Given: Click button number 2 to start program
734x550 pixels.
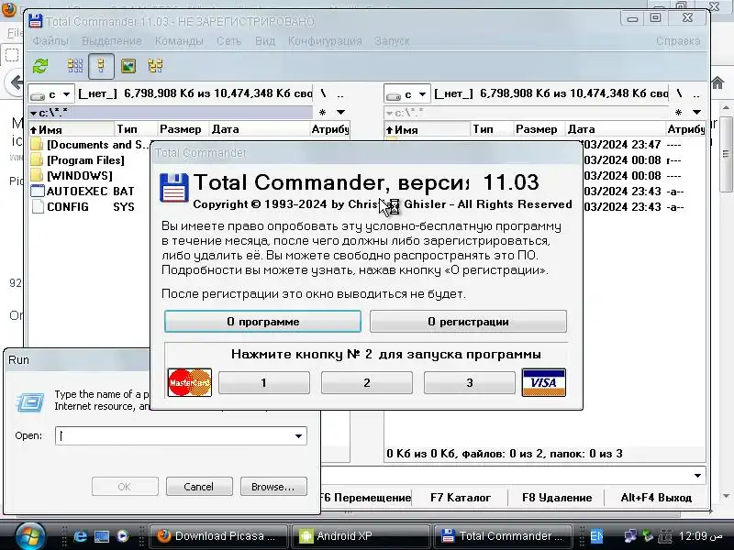Looking at the screenshot, I should pyautogui.click(x=366, y=382).
